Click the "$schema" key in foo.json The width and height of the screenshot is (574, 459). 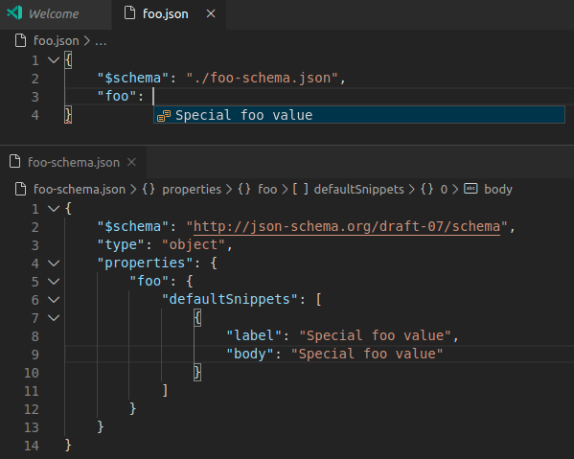(x=133, y=78)
